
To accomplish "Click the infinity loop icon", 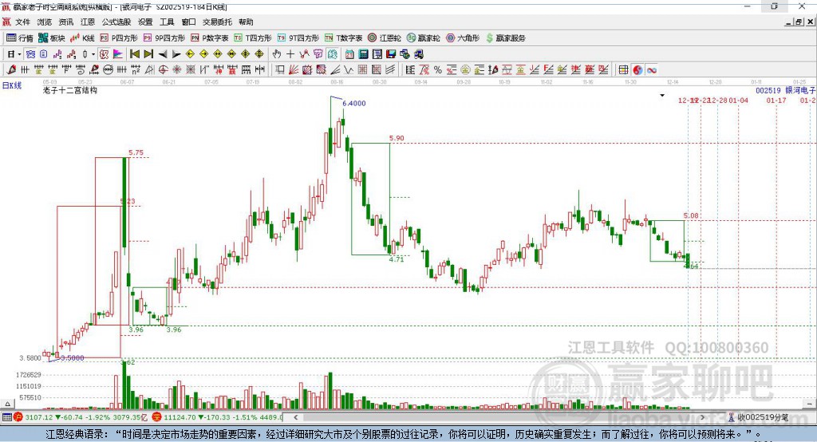I will (651, 70).
